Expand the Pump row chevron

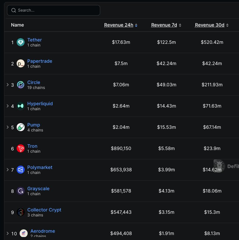(8, 127)
